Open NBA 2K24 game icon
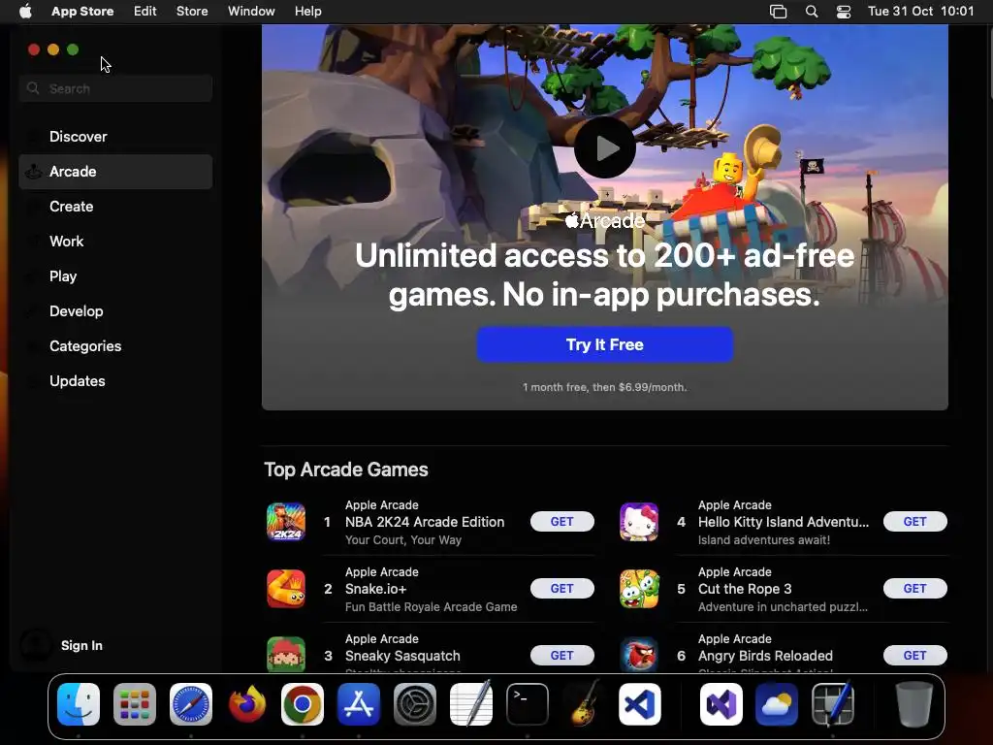Image resolution: width=993 pixels, height=745 pixels. point(286,522)
